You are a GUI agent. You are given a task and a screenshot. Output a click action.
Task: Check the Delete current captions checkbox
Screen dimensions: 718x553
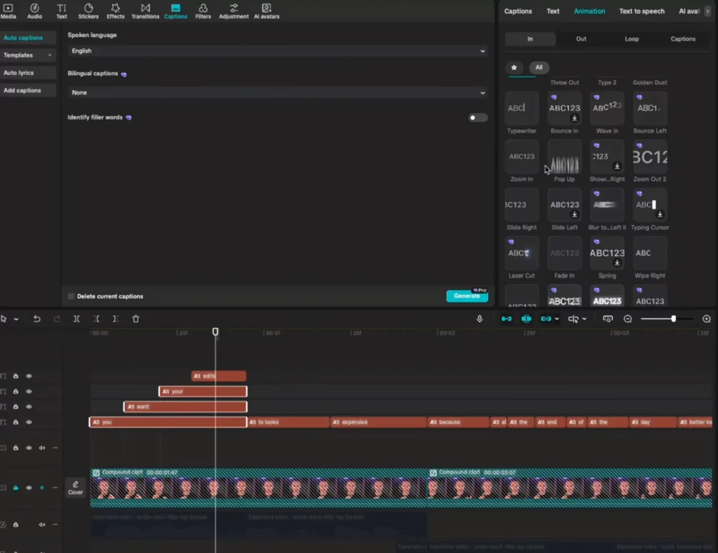[x=72, y=296]
